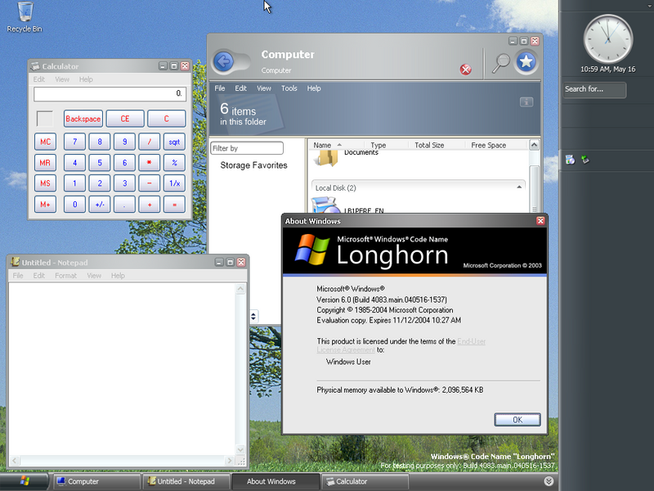Viewport: 654px width, 491px height.
Task: Sort by the Total Size column header
Action: click(429, 145)
